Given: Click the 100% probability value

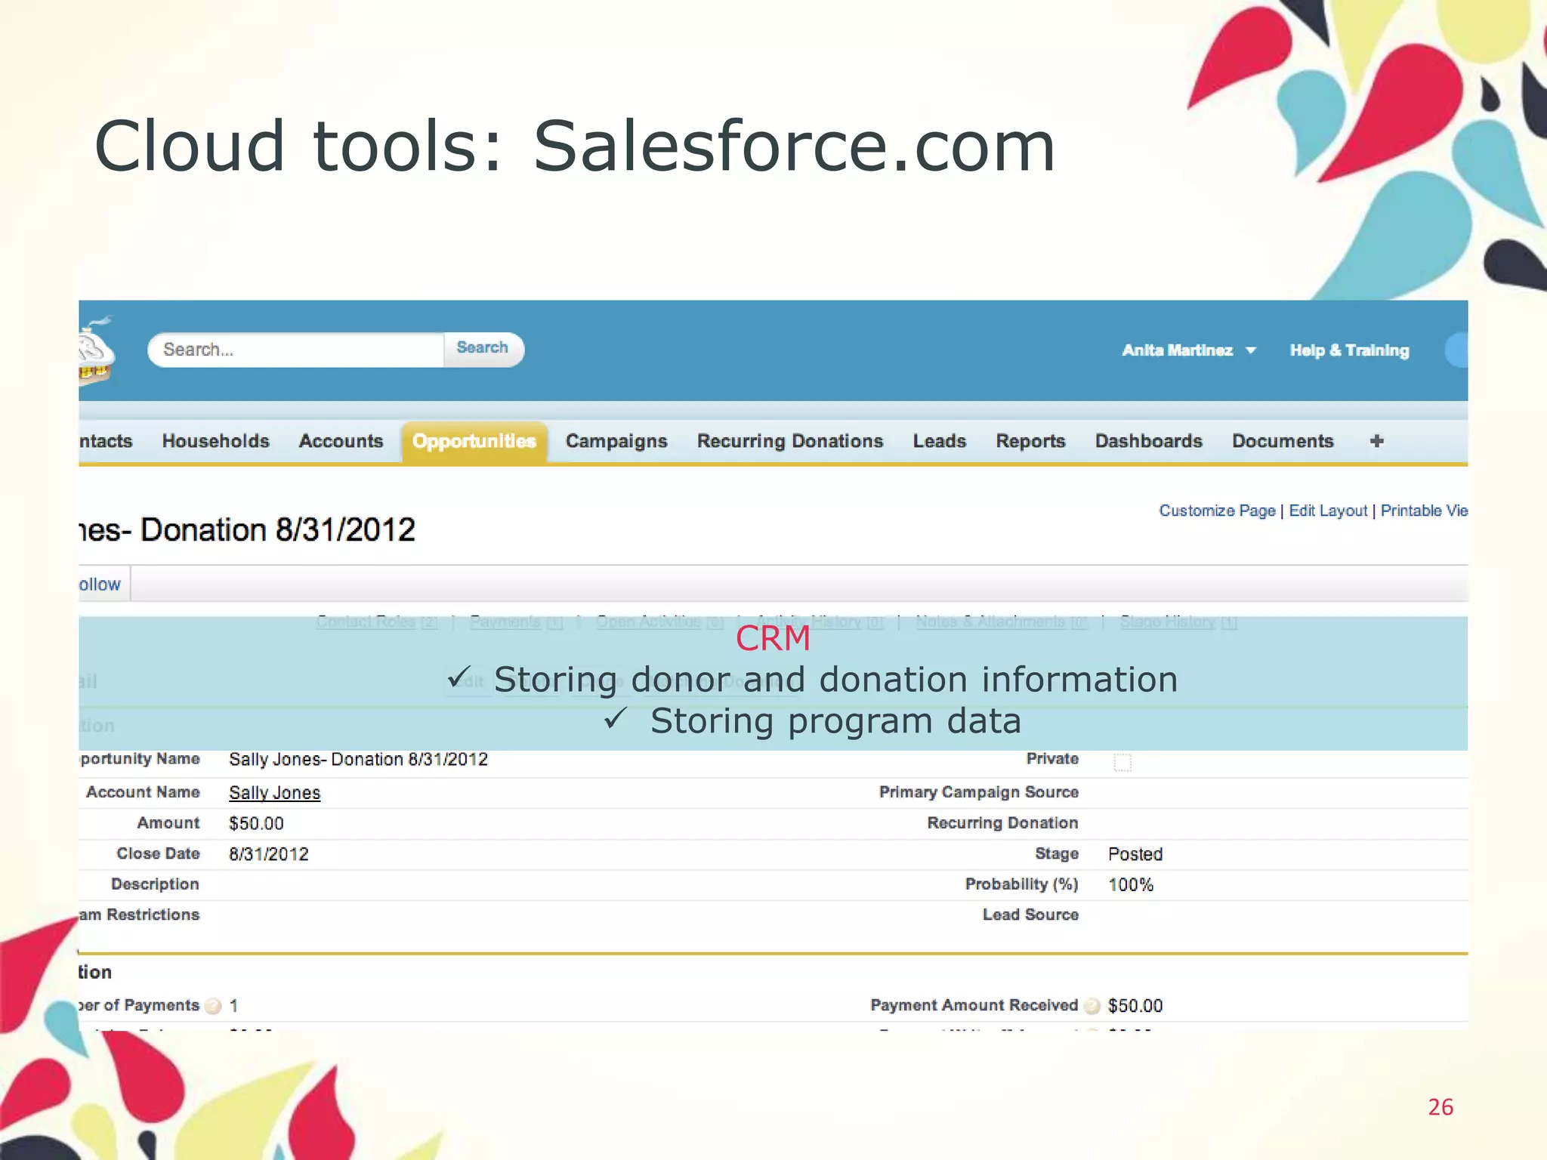Looking at the screenshot, I should [x=1131, y=885].
